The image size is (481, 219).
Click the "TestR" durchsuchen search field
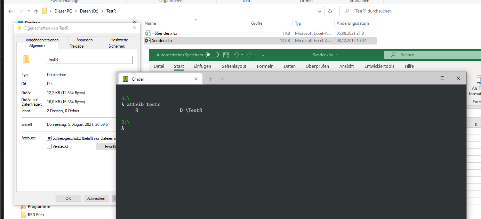[x=410, y=11]
